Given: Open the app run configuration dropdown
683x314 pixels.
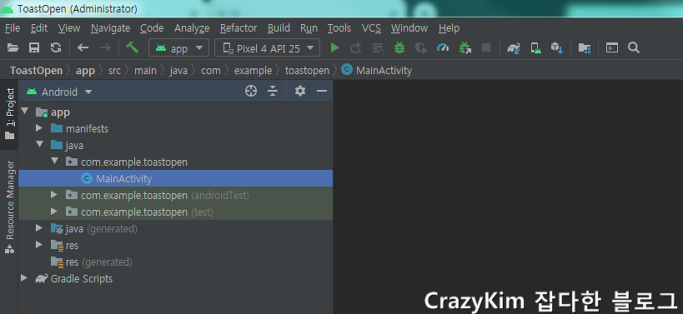Looking at the screenshot, I should coord(178,48).
